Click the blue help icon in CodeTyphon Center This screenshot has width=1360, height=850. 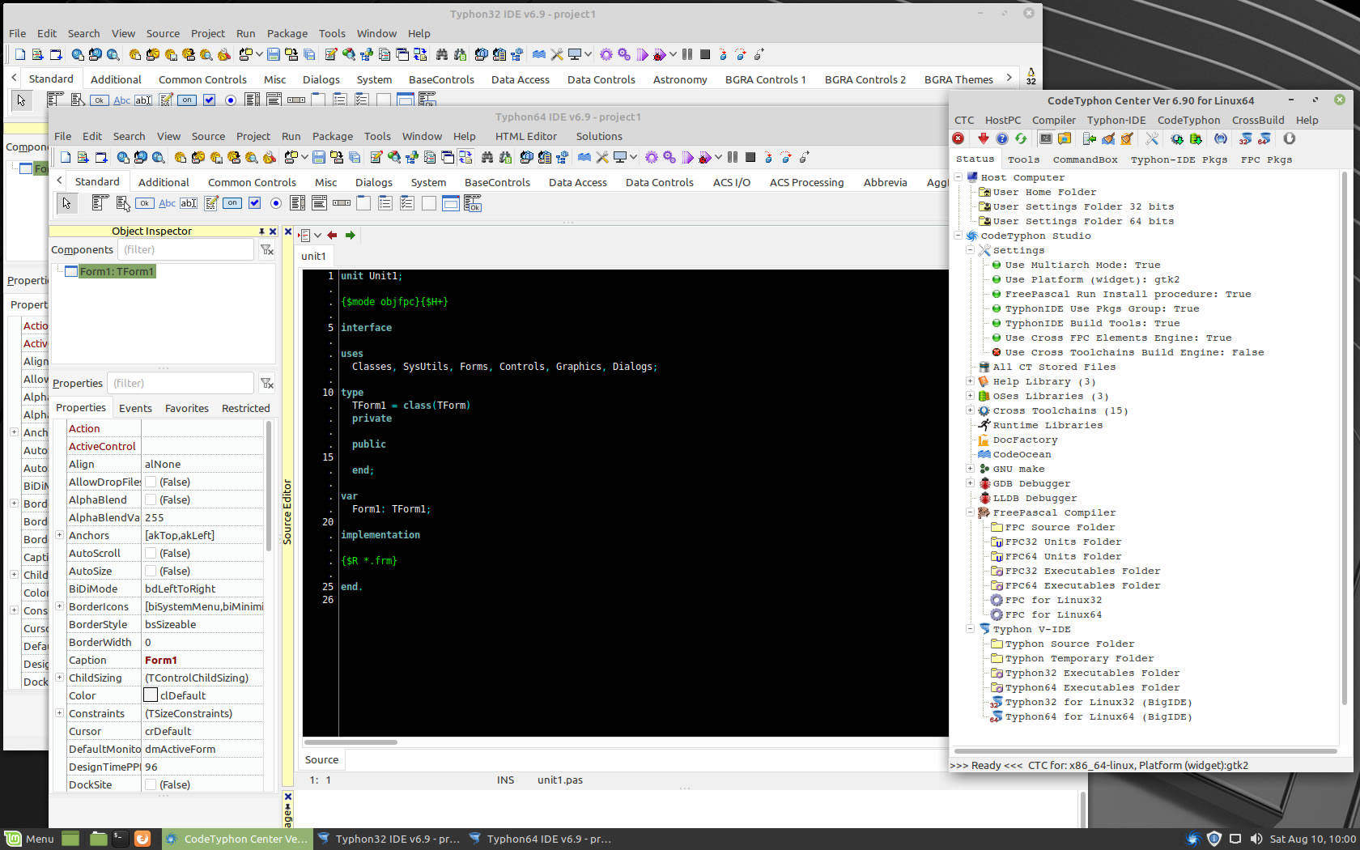pos(1002,138)
